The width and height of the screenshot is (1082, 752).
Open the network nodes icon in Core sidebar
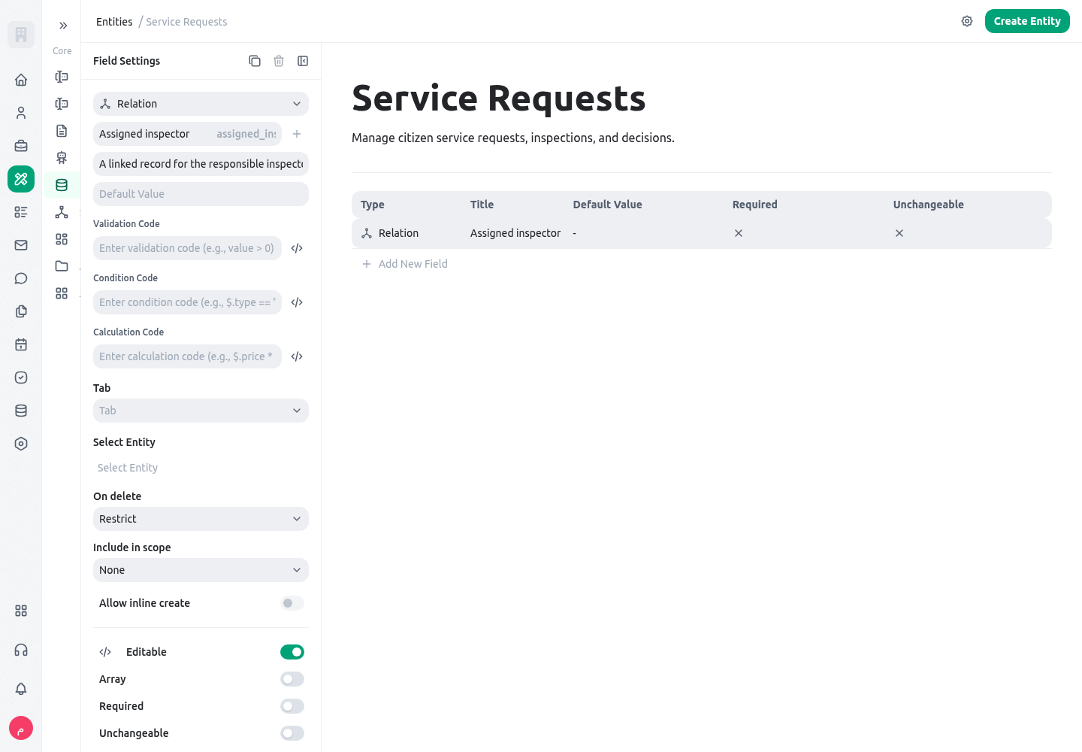tap(62, 212)
